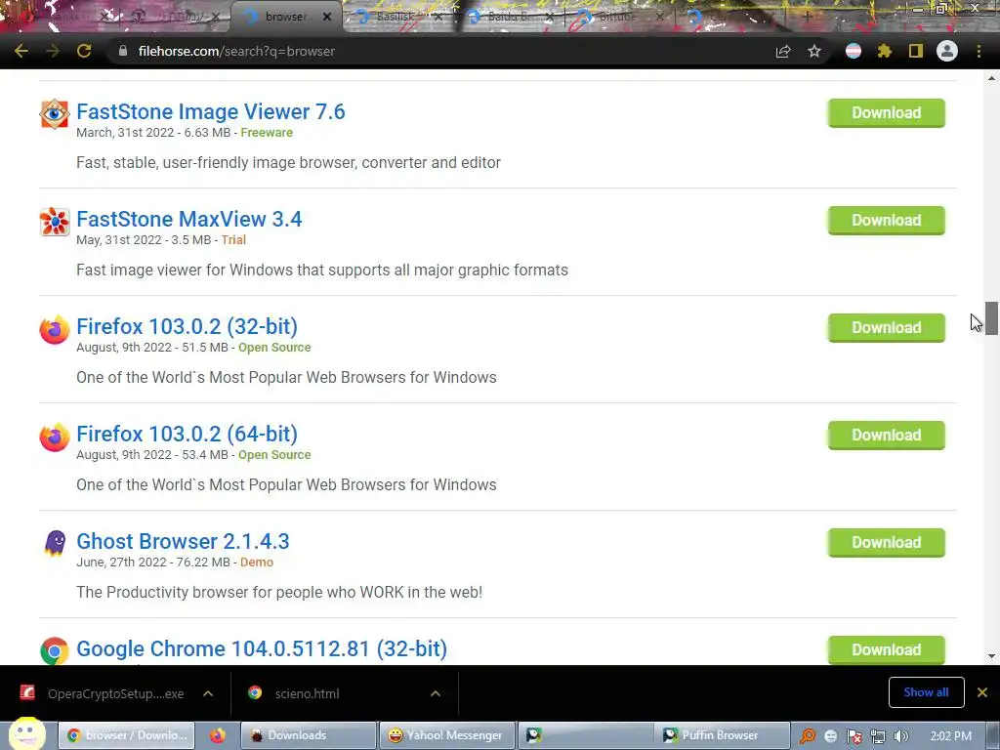Bookmark this page with the star icon
This screenshot has height=750, width=1000.
(x=814, y=51)
